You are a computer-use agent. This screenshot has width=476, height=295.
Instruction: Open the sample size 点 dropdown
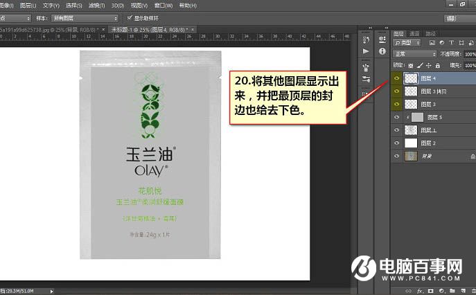15,18
